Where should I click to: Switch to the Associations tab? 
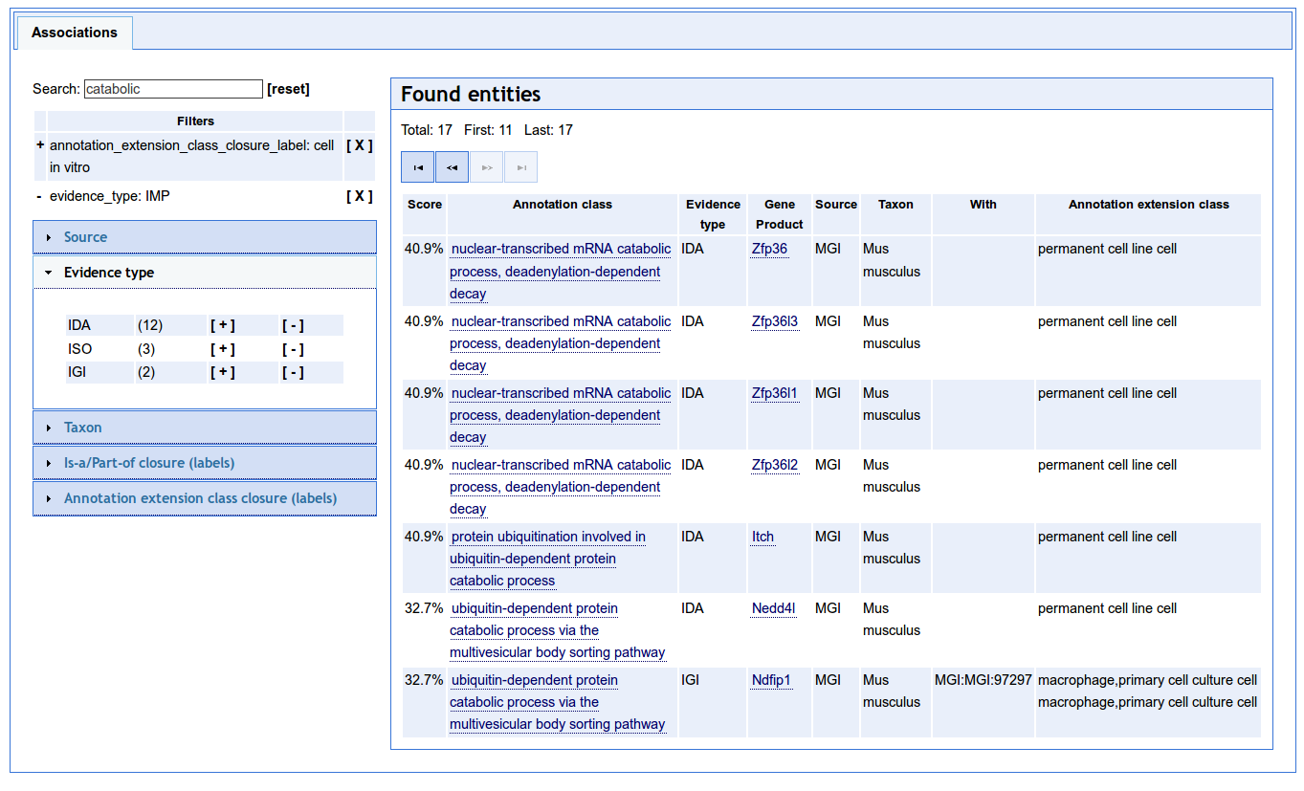coord(75,33)
